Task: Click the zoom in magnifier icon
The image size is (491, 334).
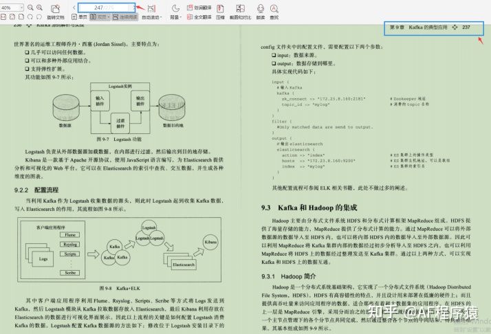Action: (x=39, y=7)
